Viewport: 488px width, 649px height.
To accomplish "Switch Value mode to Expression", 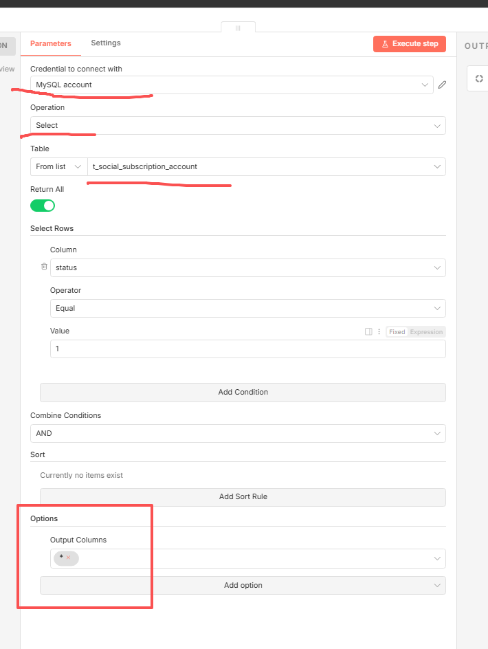I will tap(426, 331).
